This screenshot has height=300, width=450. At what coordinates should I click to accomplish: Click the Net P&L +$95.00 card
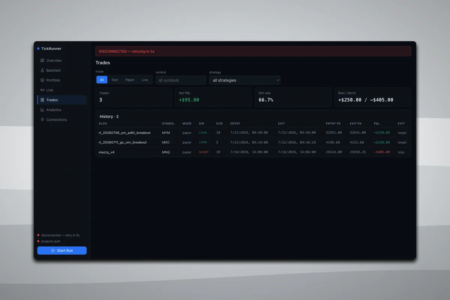click(213, 97)
